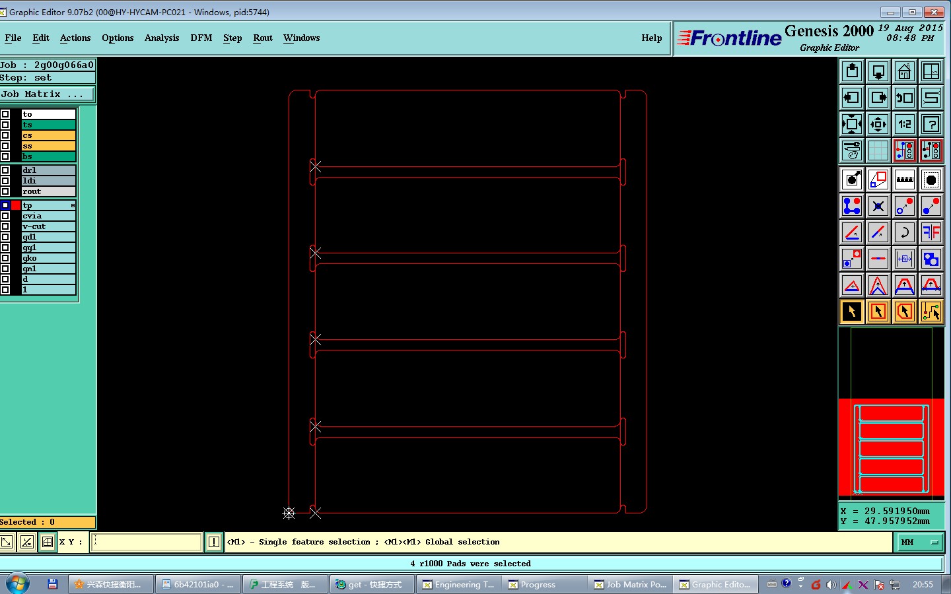Open the Analysis menu
Screen dimensions: 951x594
point(162,38)
